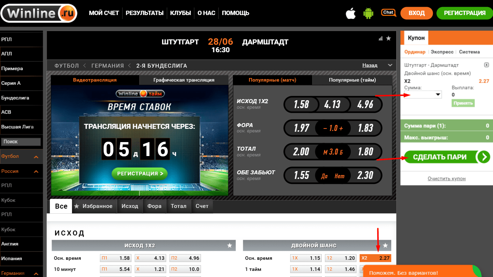Open Мой счет menu
The height and width of the screenshot is (277, 493).
[x=104, y=13]
